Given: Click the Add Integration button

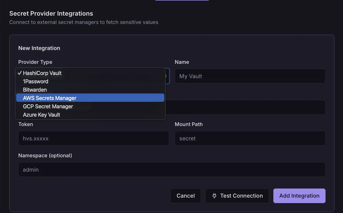Looking at the screenshot, I should [x=299, y=196].
